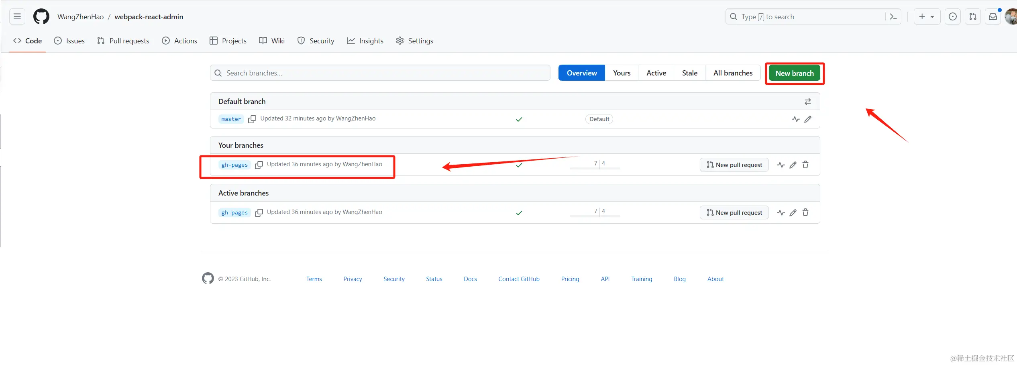Open the Wiki tab

[272, 41]
